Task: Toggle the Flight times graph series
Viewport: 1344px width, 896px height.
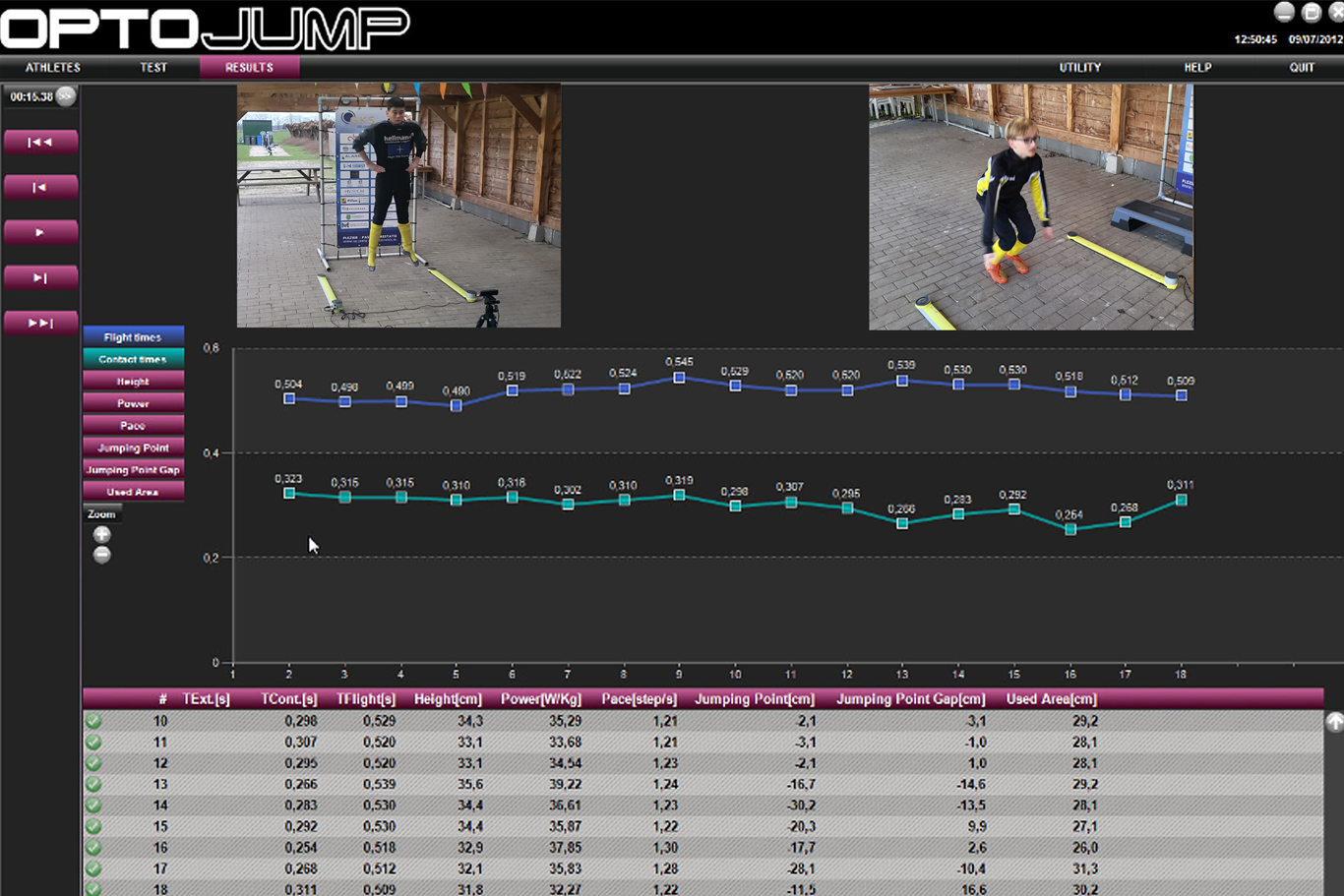Action: pos(133,337)
